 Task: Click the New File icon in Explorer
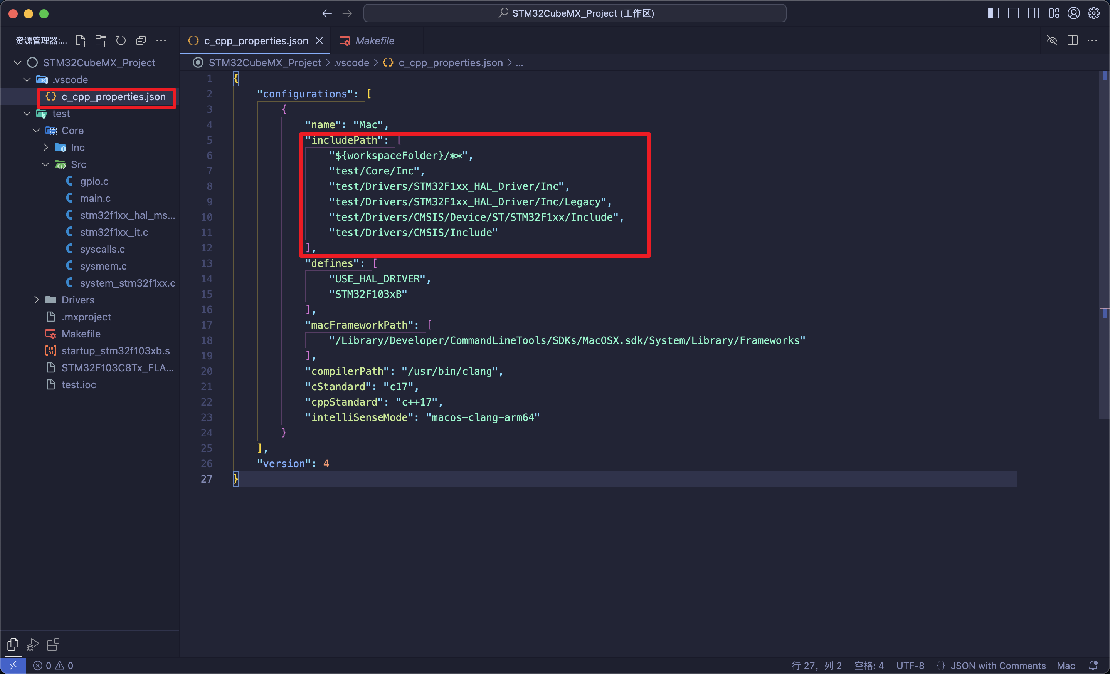pyautogui.click(x=81, y=40)
